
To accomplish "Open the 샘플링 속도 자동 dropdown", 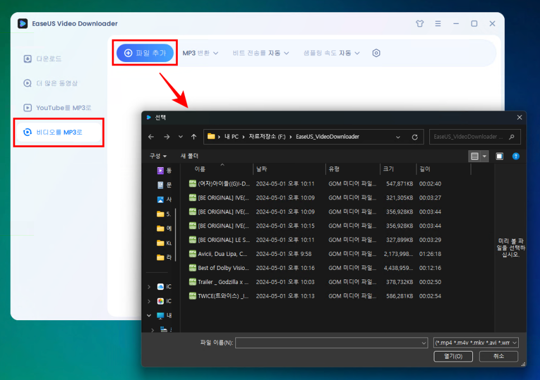I will pyautogui.click(x=331, y=53).
